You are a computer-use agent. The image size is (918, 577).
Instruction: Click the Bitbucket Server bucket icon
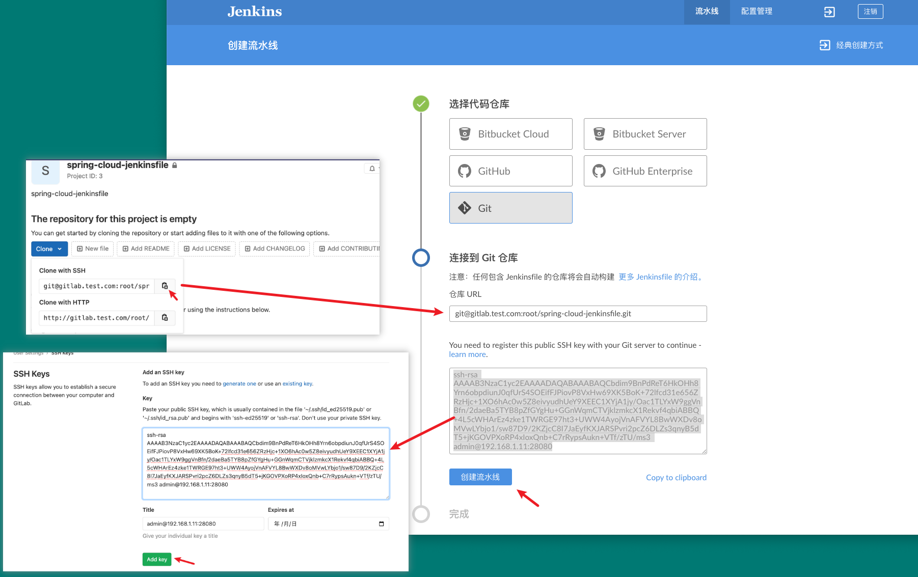pos(599,134)
